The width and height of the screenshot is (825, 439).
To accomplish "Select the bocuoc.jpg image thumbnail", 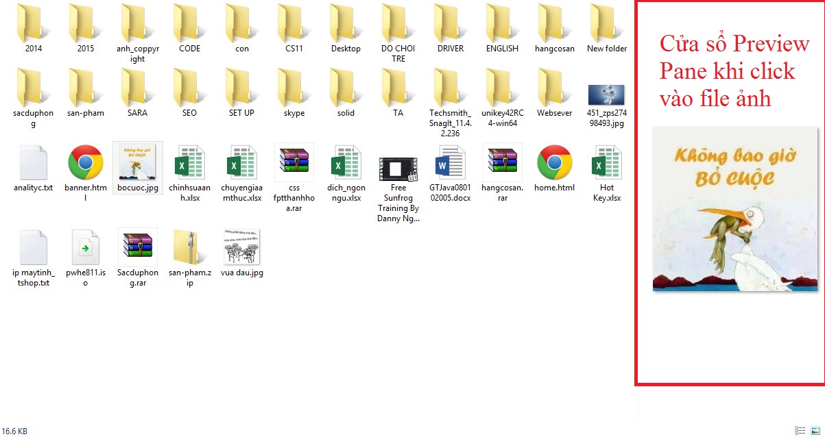I will click(x=137, y=168).
